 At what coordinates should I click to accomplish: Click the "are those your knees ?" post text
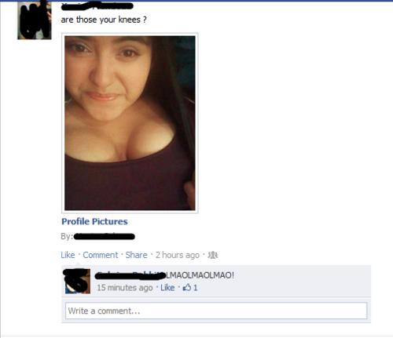point(104,20)
